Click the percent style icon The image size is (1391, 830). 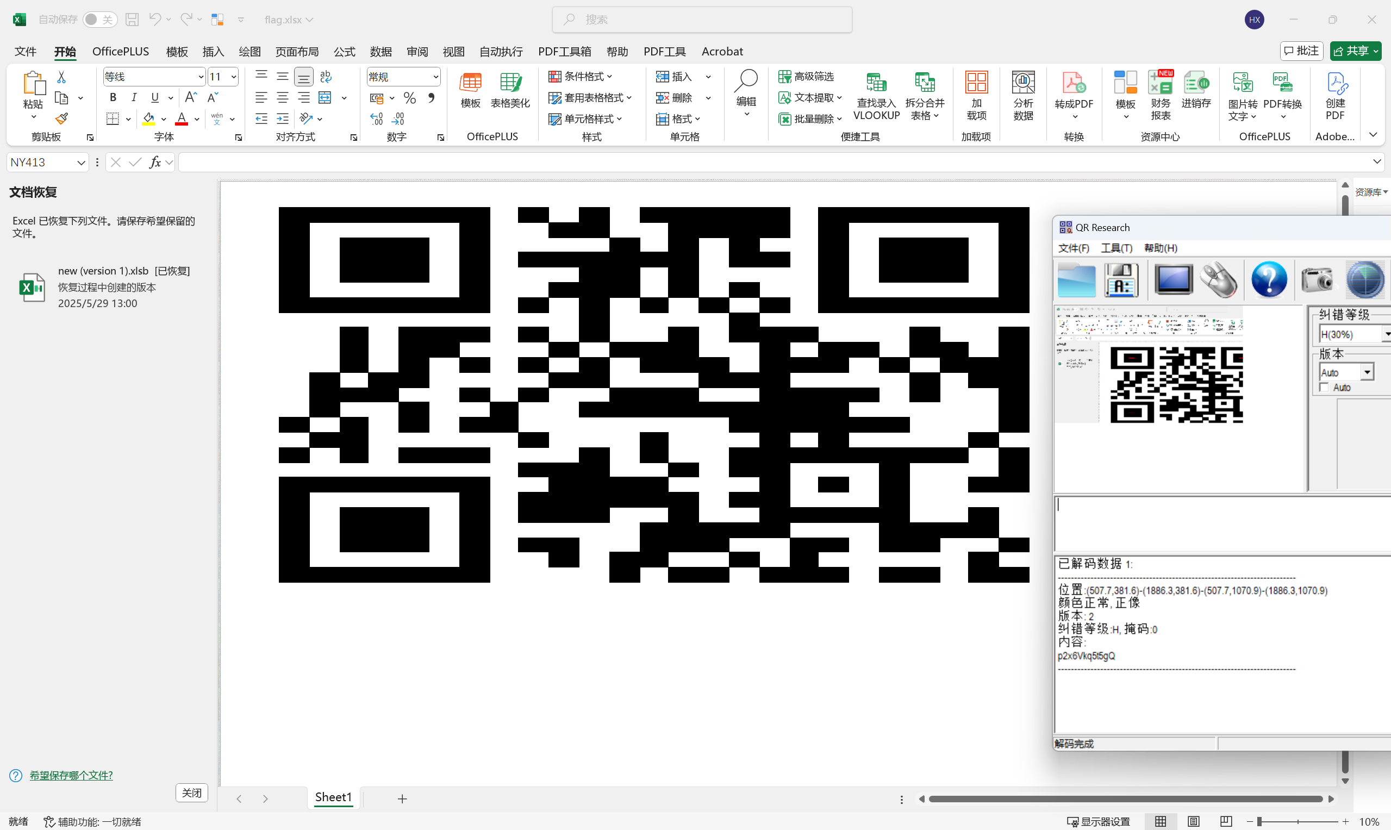pyautogui.click(x=409, y=98)
